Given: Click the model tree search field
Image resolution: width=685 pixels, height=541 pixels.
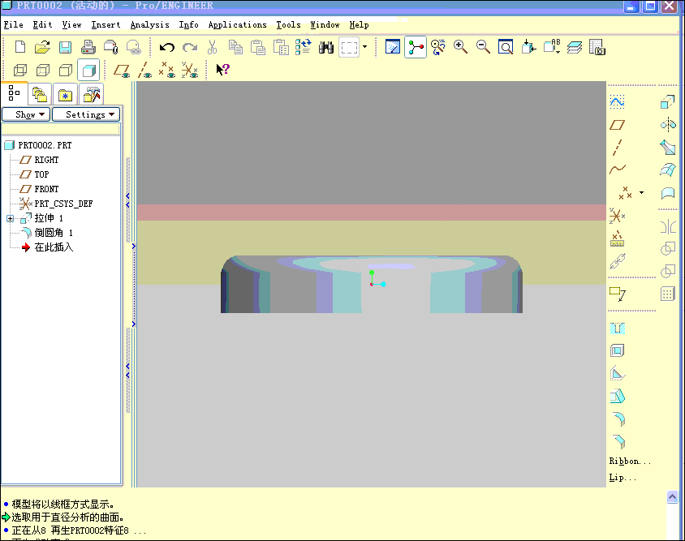Looking at the screenshot, I should pyautogui.click(x=60, y=129).
